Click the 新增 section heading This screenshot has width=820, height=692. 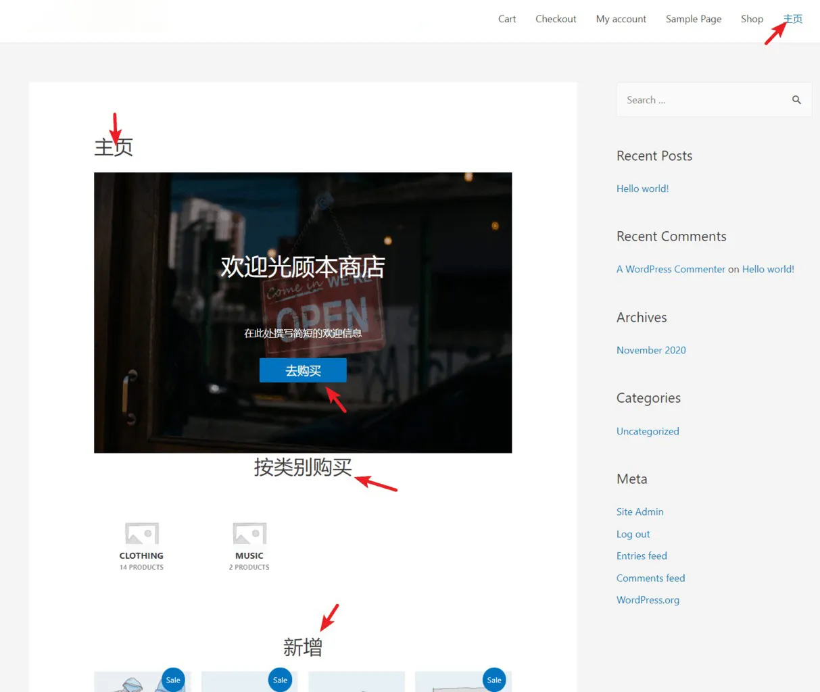(303, 647)
